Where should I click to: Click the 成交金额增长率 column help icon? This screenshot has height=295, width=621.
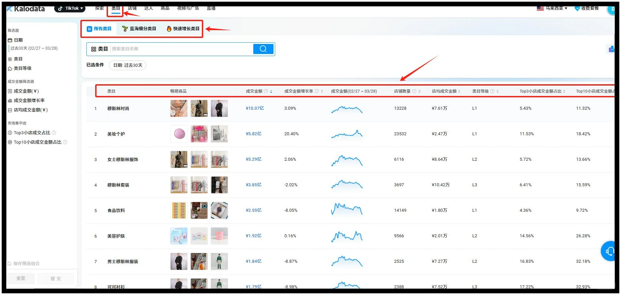(317, 91)
